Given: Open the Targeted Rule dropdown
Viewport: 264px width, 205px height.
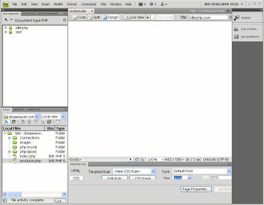Looking at the screenshot, I should pyautogui.click(x=154, y=171).
